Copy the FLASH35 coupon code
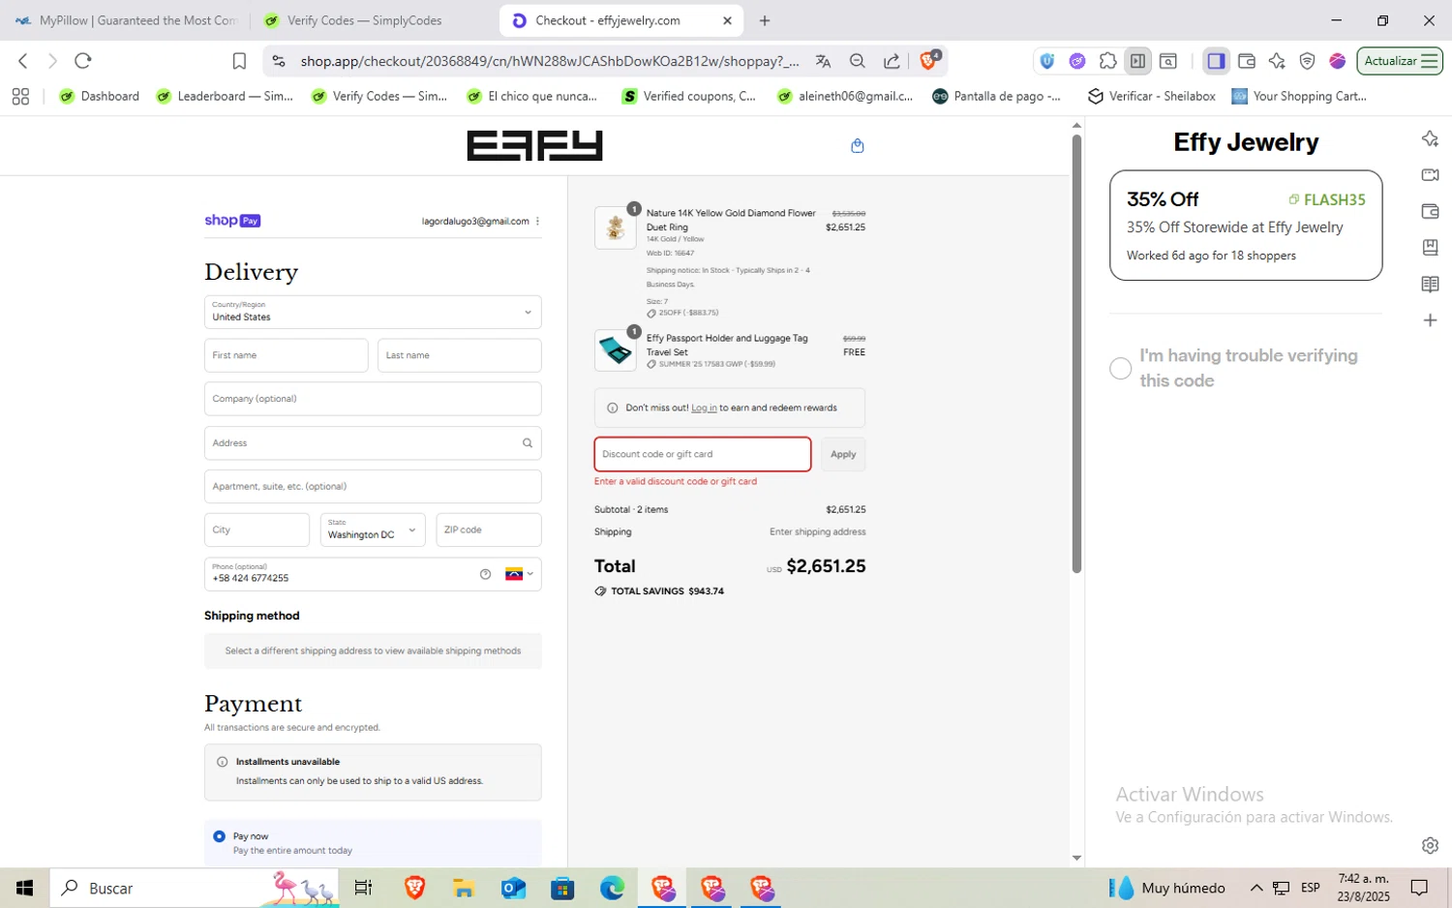 coord(1327,199)
